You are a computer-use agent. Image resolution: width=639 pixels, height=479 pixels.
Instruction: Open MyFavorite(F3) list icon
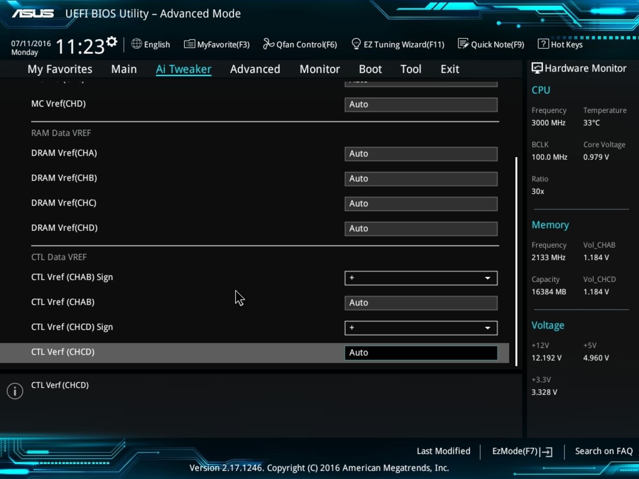pos(189,44)
